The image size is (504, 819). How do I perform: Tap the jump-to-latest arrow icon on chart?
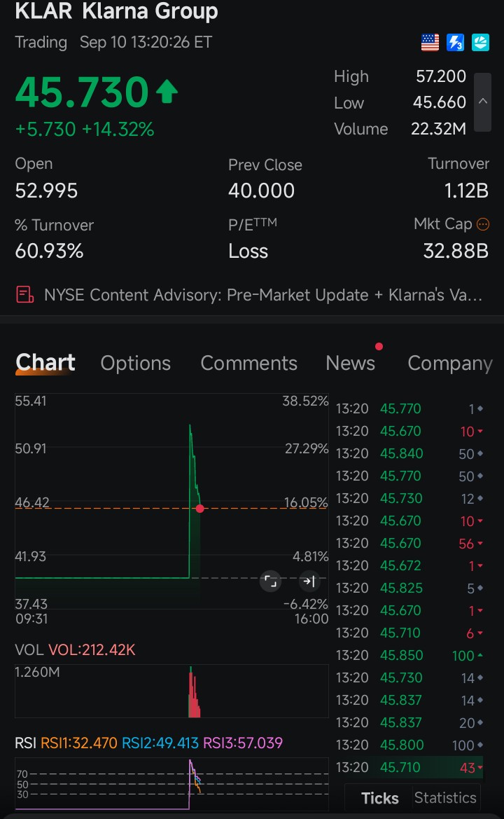[309, 581]
